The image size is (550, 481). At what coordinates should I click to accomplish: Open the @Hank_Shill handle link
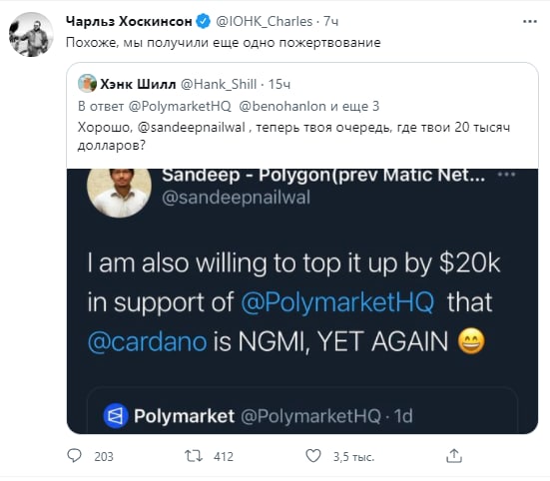219,84
